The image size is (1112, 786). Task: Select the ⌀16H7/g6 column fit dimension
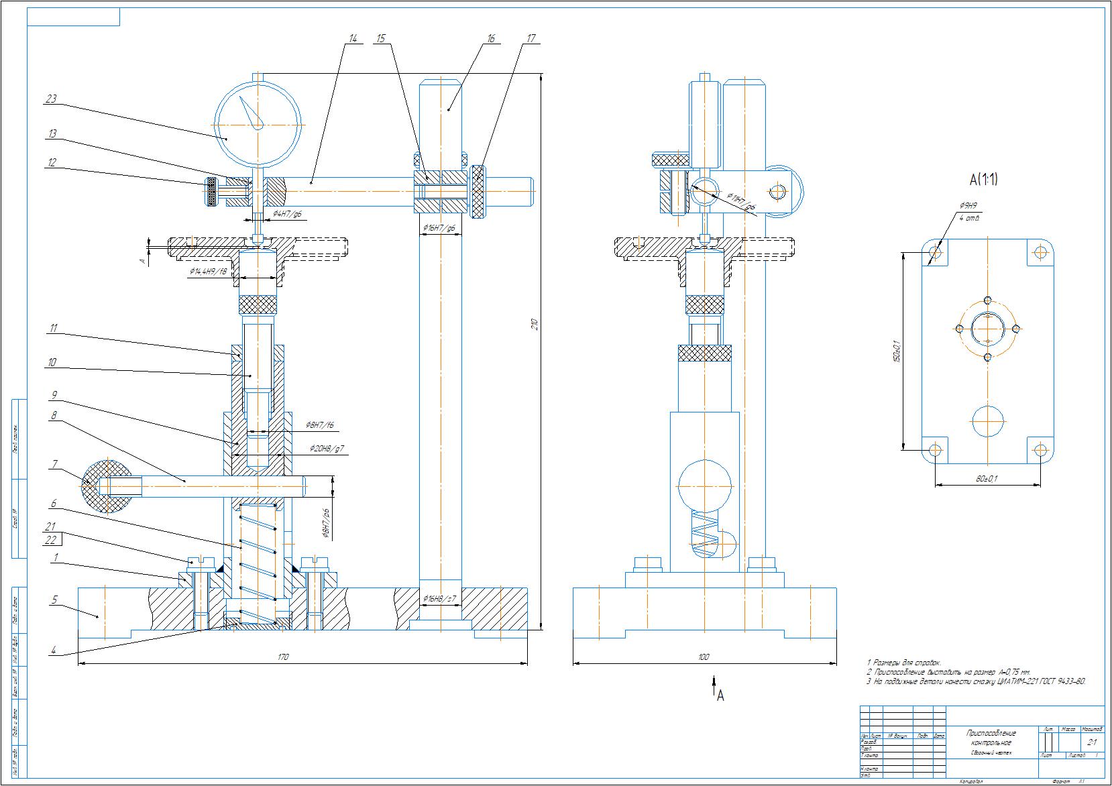[439, 228]
